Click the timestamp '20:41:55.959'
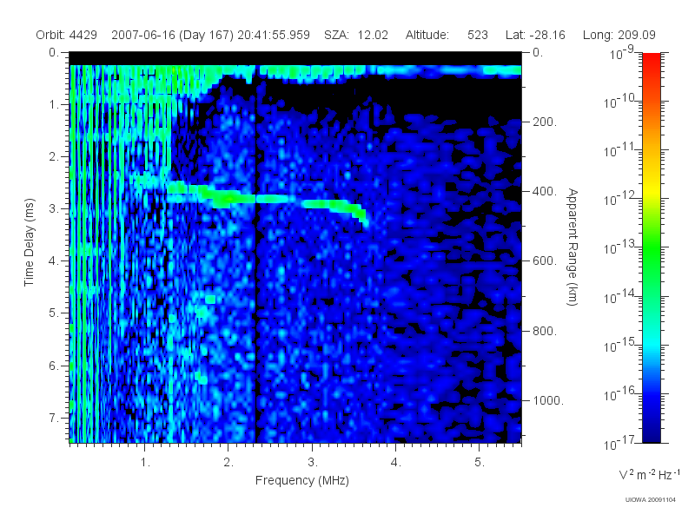The height and width of the screenshot is (521, 695). pyautogui.click(x=274, y=35)
